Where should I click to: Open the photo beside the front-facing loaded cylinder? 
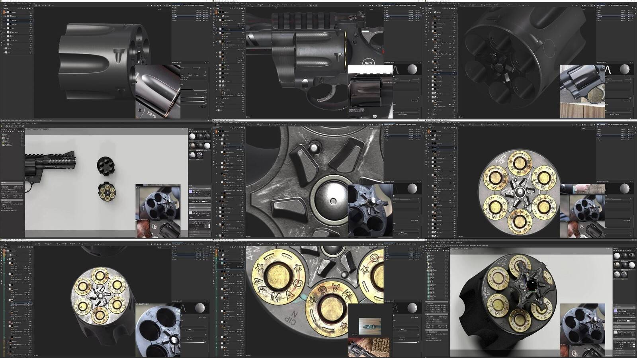point(582,211)
